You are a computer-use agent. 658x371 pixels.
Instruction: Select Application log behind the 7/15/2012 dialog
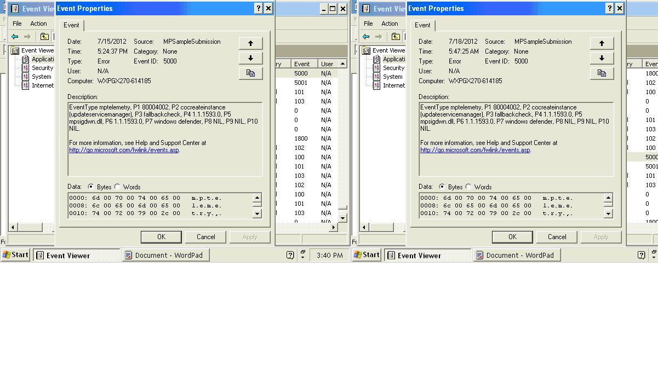pyautogui.click(x=38, y=59)
